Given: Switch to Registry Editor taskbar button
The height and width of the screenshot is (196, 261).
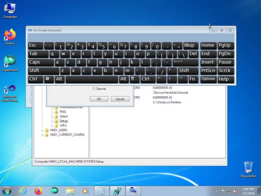Looking at the screenshot, I should click(x=117, y=191).
